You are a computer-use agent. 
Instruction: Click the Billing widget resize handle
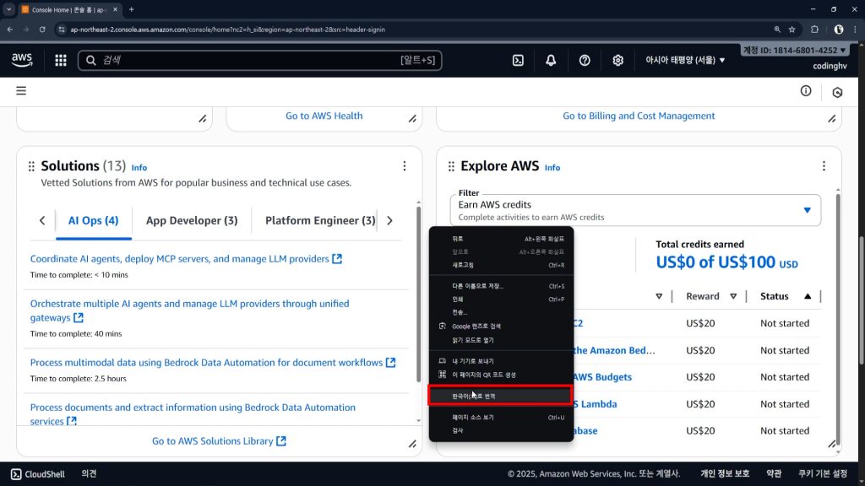831,118
